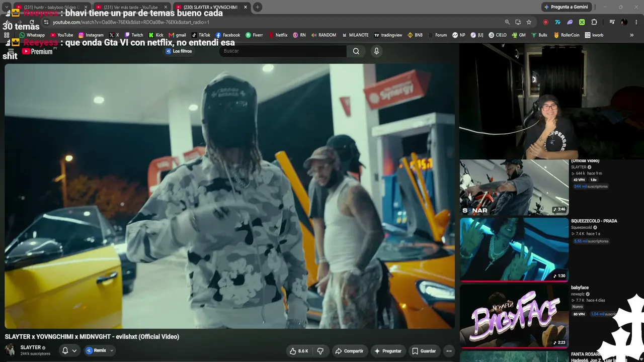Open the Facebook bookmark
Image resolution: width=644 pixels, height=362 pixels.
coord(228,35)
